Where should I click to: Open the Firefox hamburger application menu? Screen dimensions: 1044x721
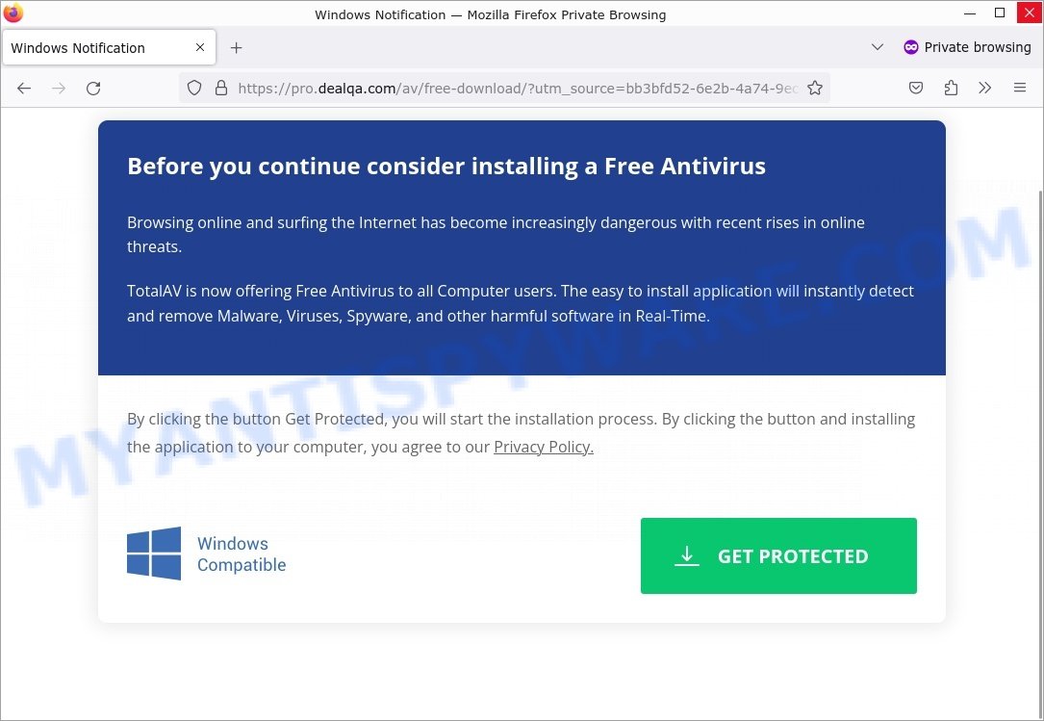pos(1019,88)
